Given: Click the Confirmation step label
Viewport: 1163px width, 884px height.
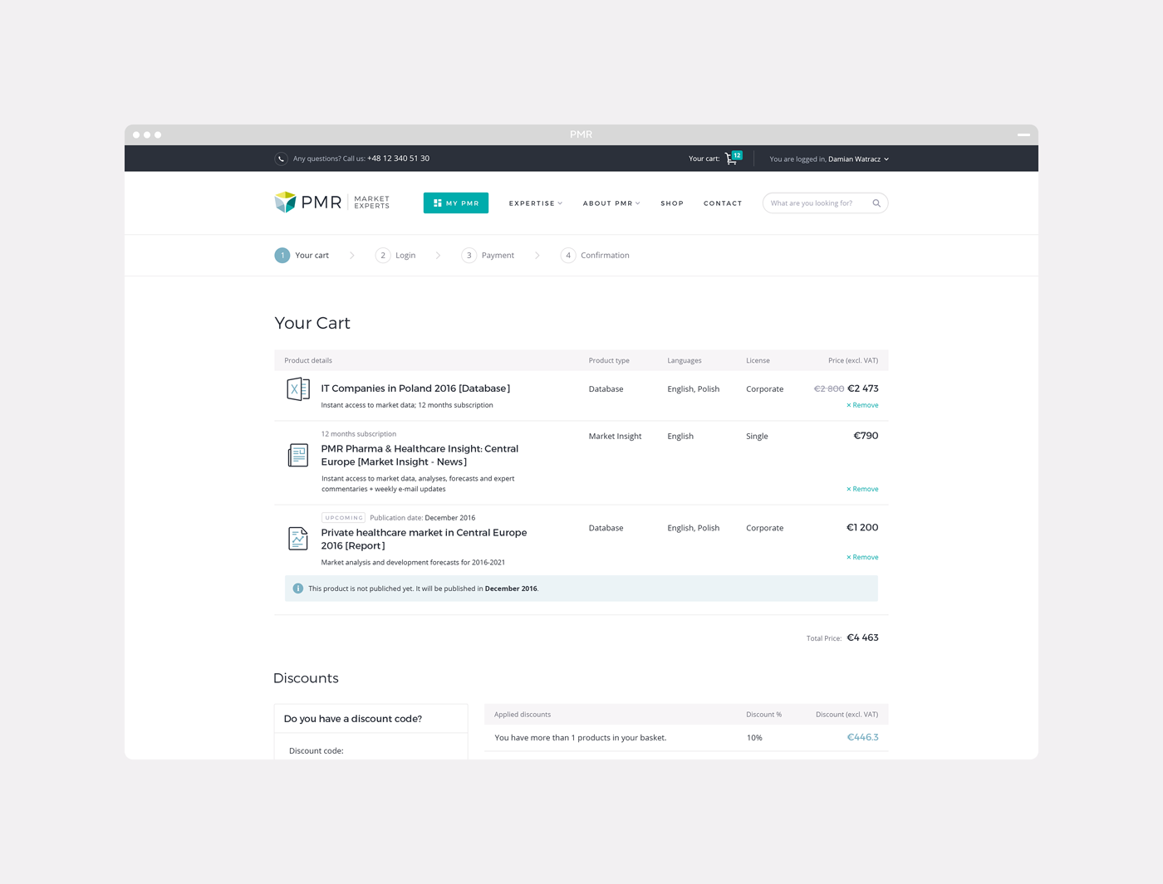Looking at the screenshot, I should pyautogui.click(x=605, y=256).
